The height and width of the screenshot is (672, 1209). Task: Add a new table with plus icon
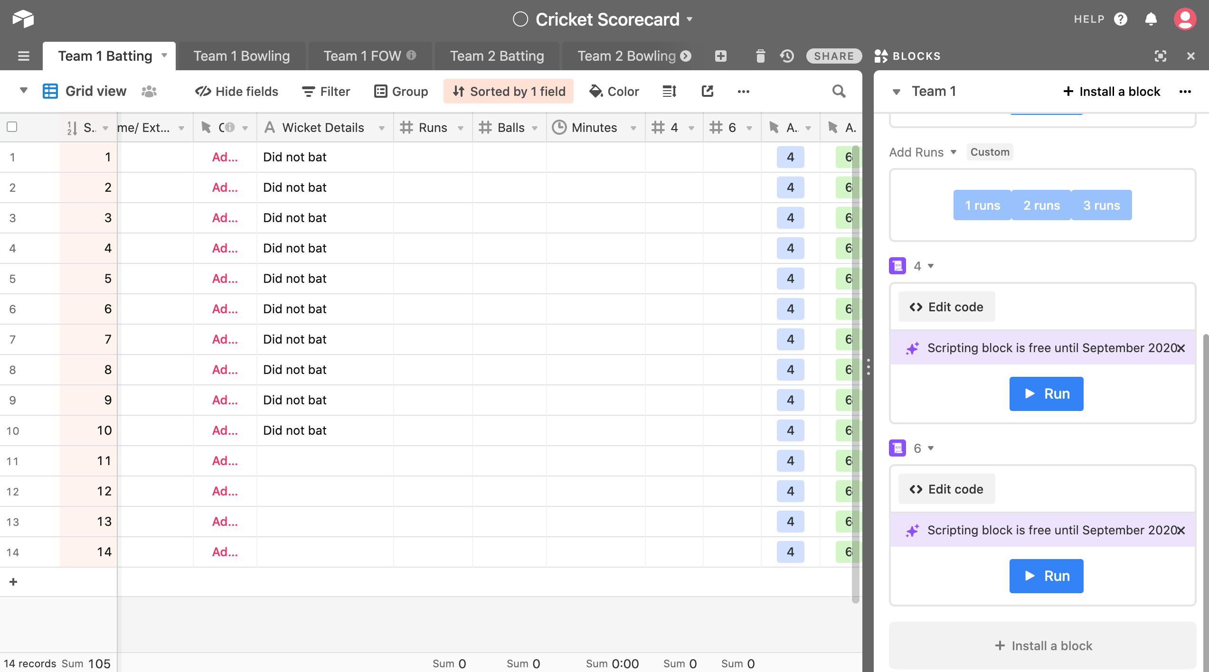[720, 56]
